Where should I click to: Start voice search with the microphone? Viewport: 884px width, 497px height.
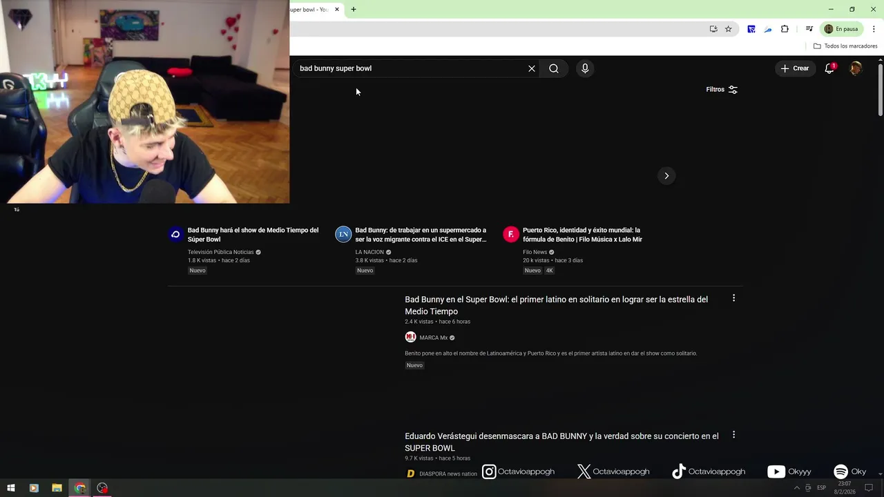point(585,68)
